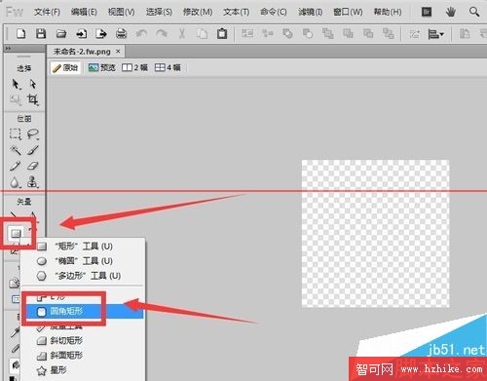Open the 窗口(W) menu
Screen dimensions: 487x381
click(x=348, y=12)
